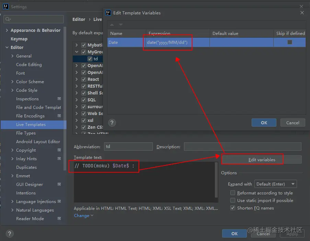Click project-level icon next to Reader Mode

point(59,218)
